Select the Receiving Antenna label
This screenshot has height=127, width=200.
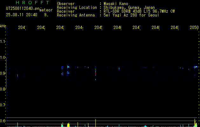click(x=76, y=15)
